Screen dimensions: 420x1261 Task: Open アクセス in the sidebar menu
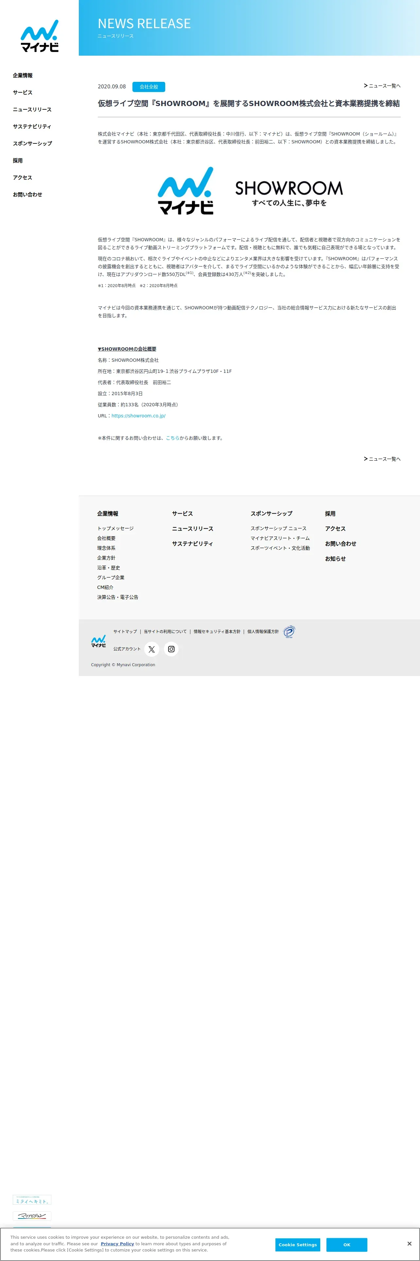(23, 178)
